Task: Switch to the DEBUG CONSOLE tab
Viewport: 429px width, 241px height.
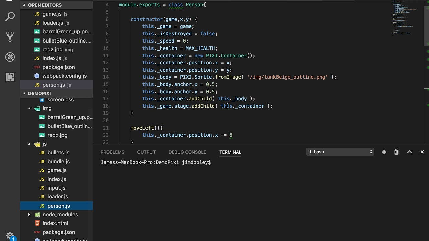Action: click(x=187, y=152)
